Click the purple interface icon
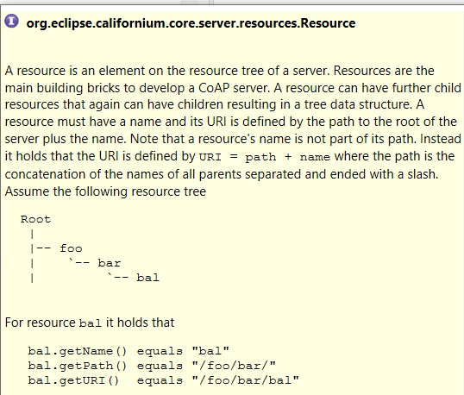The height and width of the screenshot is (395, 464). (x=11, y=21)
